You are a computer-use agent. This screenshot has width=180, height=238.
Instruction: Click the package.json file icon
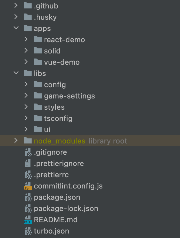coord(28,197)
